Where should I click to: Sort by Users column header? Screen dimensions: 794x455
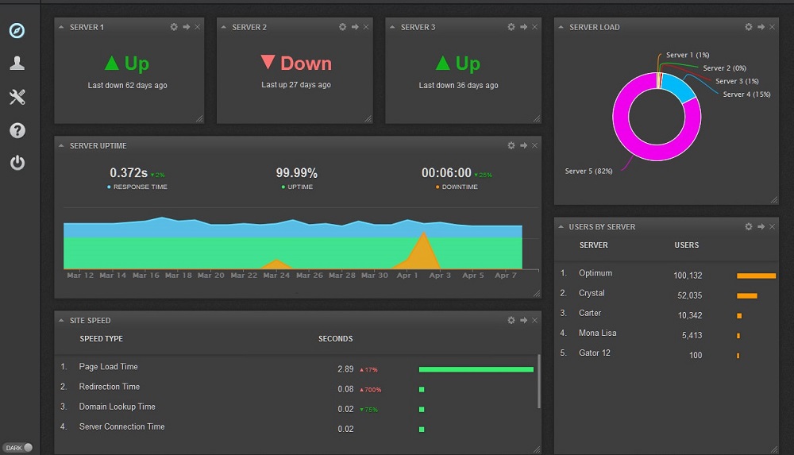[686, 245]
